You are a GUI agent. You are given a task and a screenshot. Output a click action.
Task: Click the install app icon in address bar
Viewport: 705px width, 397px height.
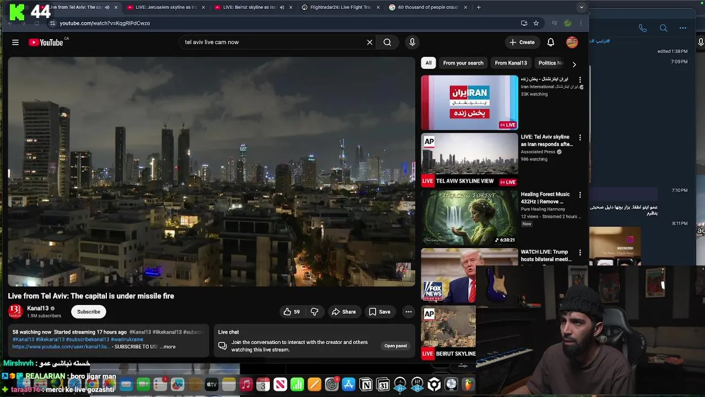[524, 23]
